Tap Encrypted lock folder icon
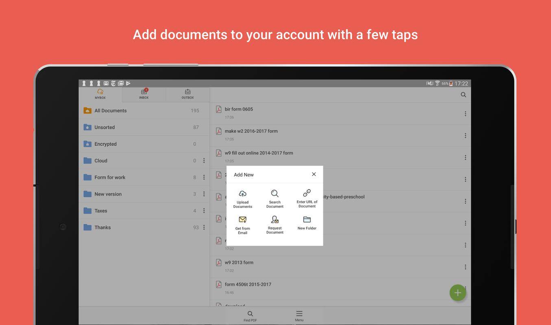 point(87,144)
